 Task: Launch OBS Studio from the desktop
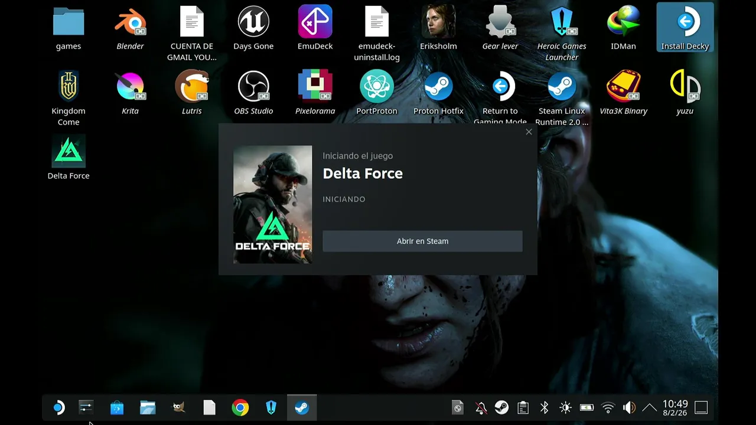pos(253,93)
